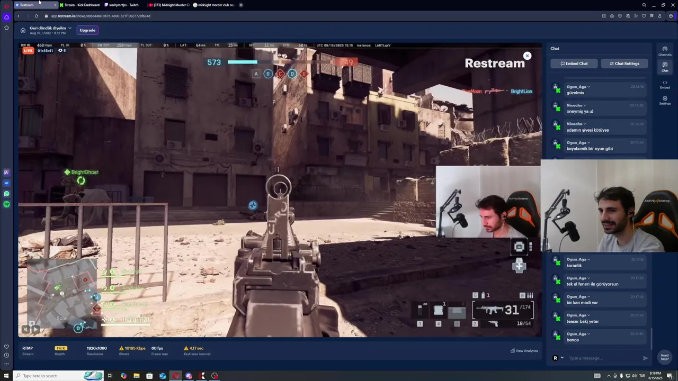This screenshot has width=678, height=381.
Task: Expand Nicecho menu on adamın şivesi message
Action: pyautogui.click(x=585, y=124)
